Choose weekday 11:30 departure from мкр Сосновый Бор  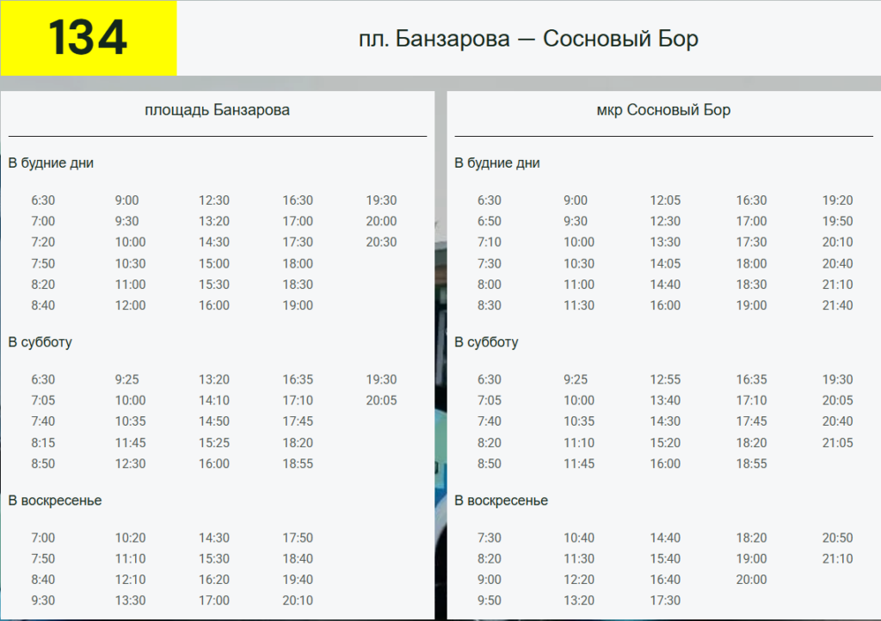(x=579, y=305)
